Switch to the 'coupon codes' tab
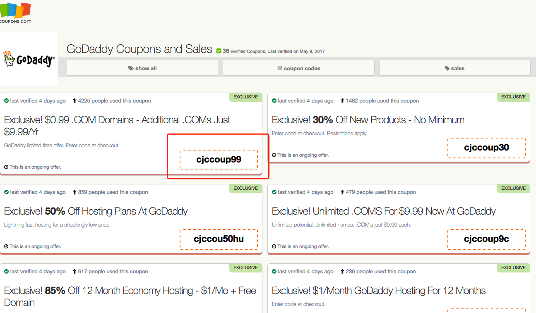 tap(298, 68)
